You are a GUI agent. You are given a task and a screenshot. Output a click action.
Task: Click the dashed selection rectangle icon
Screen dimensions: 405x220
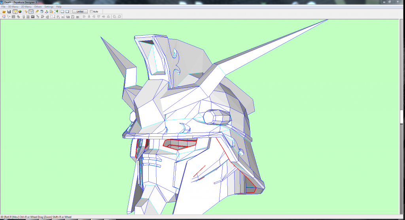53,17
